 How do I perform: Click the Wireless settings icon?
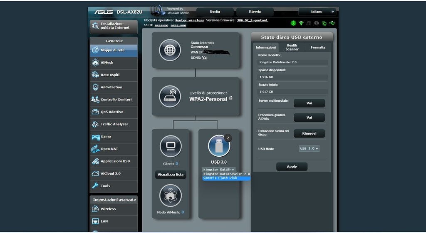click(95, 209)
